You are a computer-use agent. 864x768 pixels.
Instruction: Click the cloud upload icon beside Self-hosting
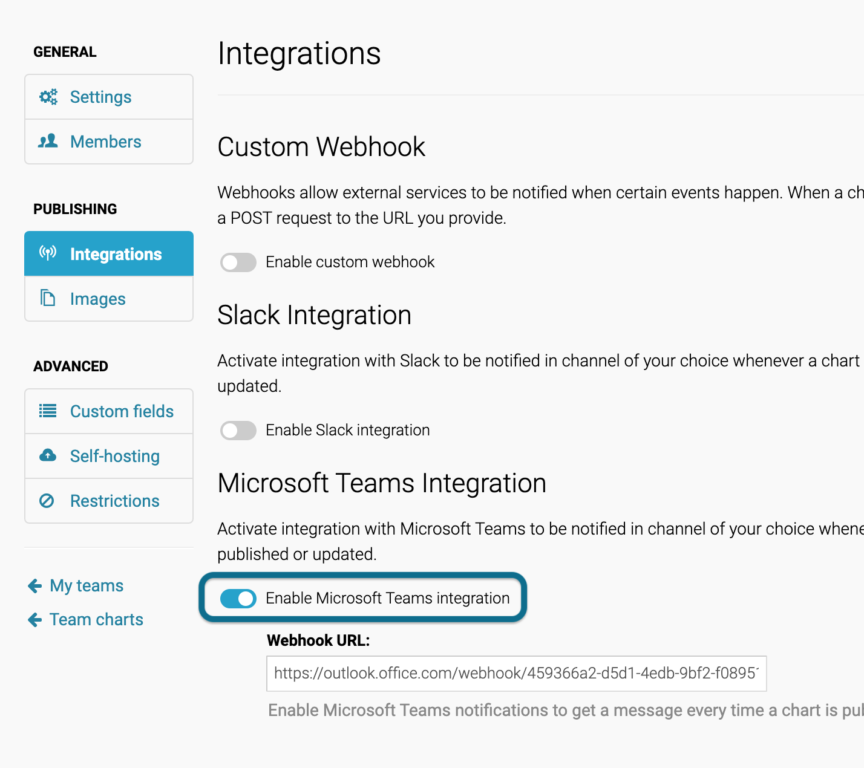pyautogui.click(x=48, y=455)
